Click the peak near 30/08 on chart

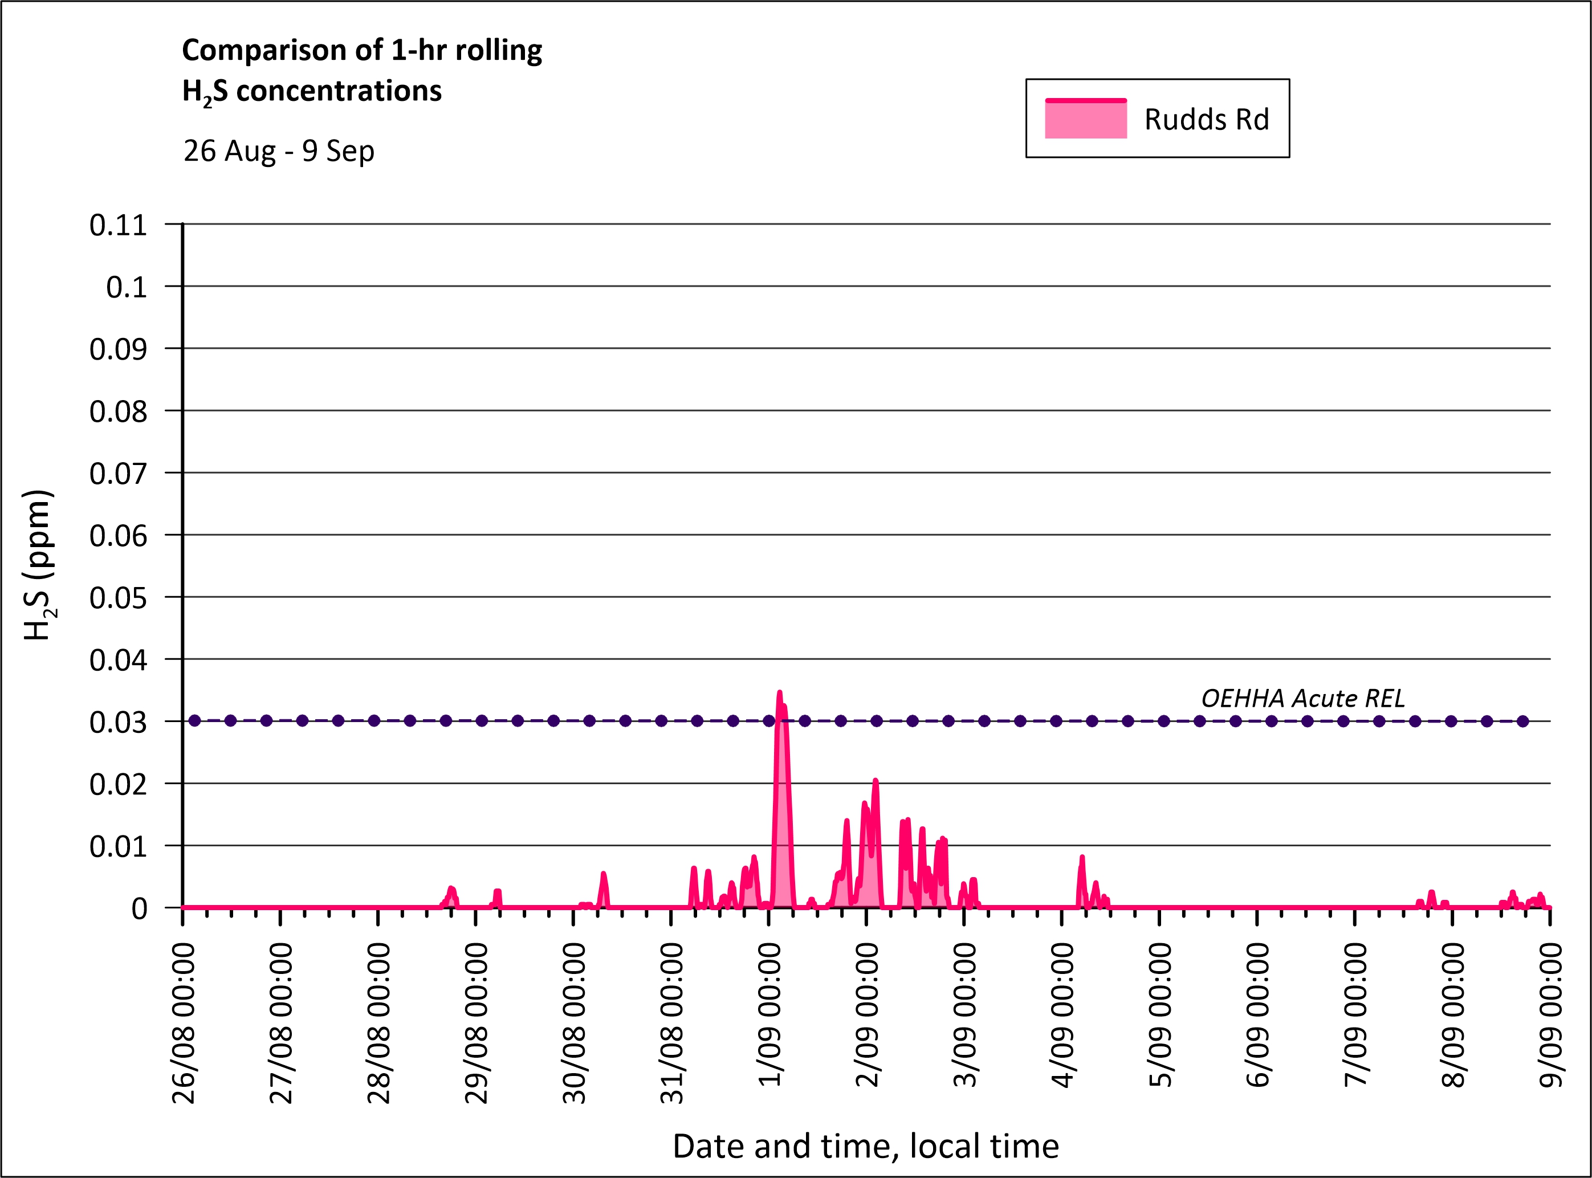[604, 874]
